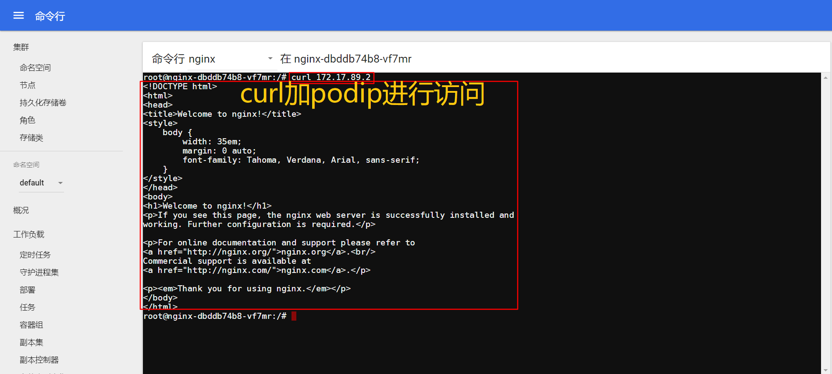Open 副本集 replica sets page
Image resolution: width=832 pixels, height=374 pixels.
click(32, 342)
